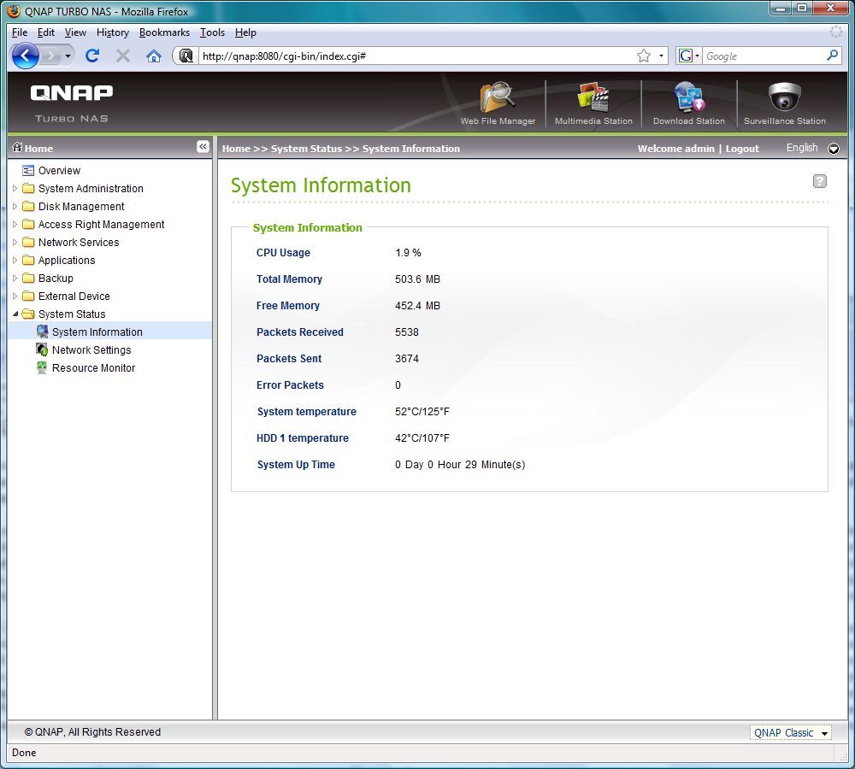855x769 pixels.
Task: Click the search magnifier icon
Action: (832, 56)
